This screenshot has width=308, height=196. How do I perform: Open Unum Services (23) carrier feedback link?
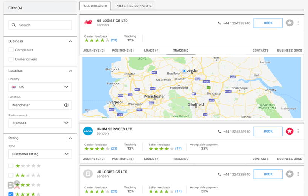pyautogui.click(x=114, y=149)
